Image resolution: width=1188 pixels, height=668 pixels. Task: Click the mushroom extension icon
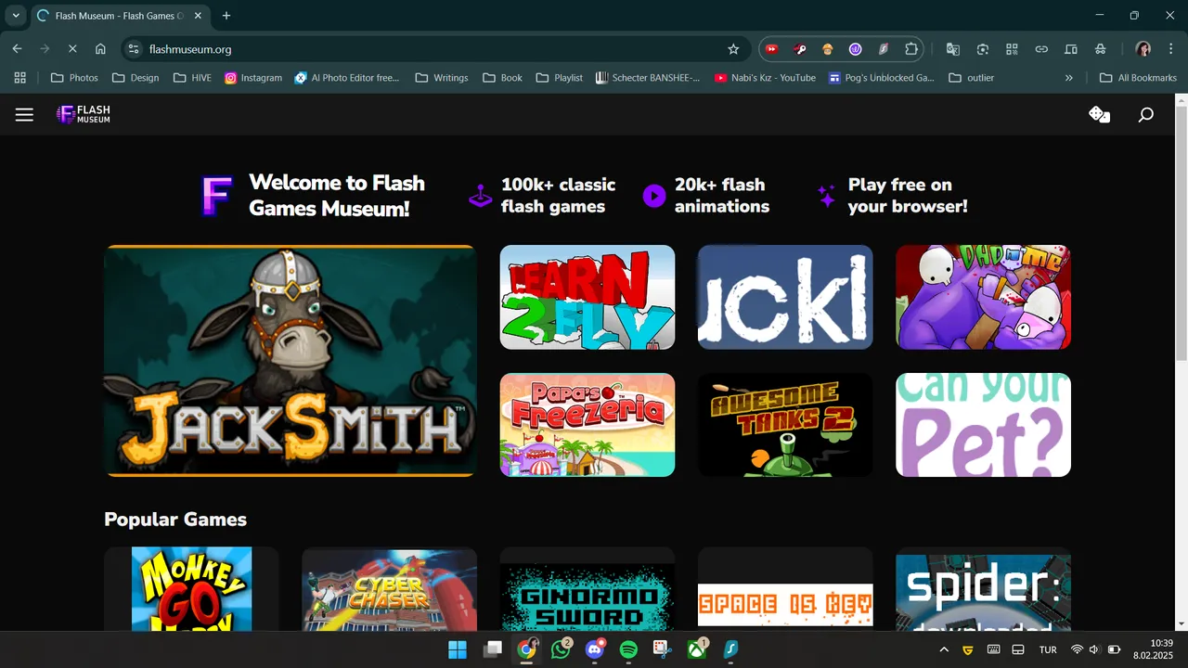point(827,49)
